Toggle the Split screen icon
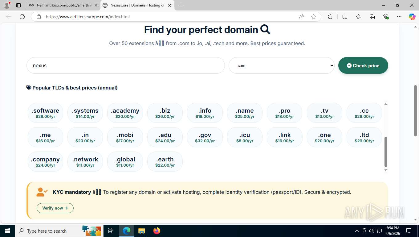Viewport: 419px width, 237px height. click(345, 17)
